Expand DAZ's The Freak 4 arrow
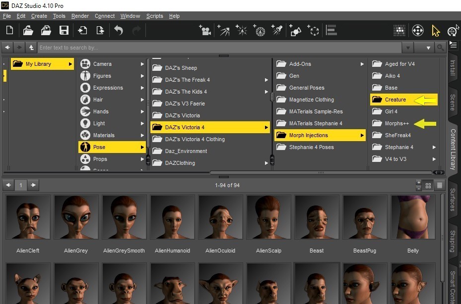The width and height of the screenshot is (461, 304). [266, 80]
